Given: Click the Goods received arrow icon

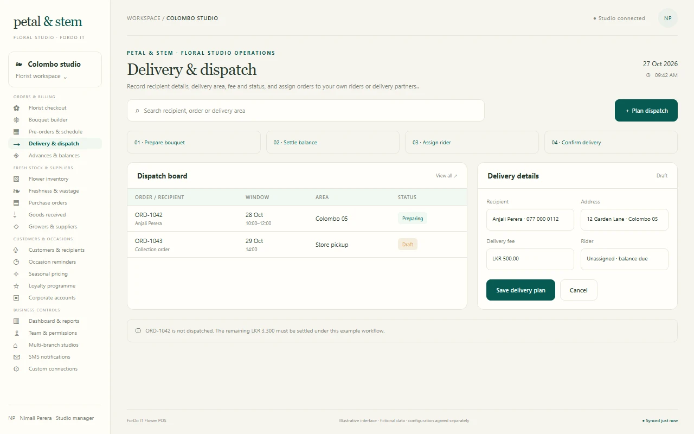Looking at the screenshot, I should [x=16, y=215].
